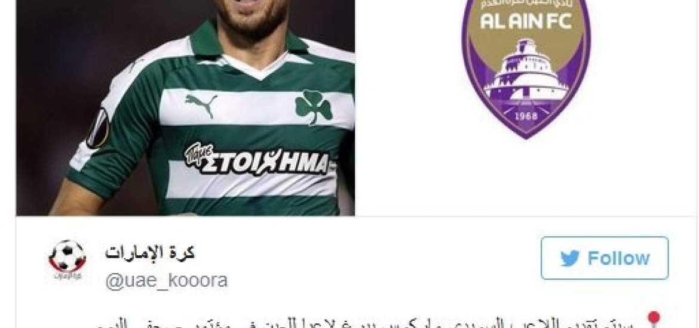Click the Europa League patch on the sleeve
699x328 pixels.
97,128
